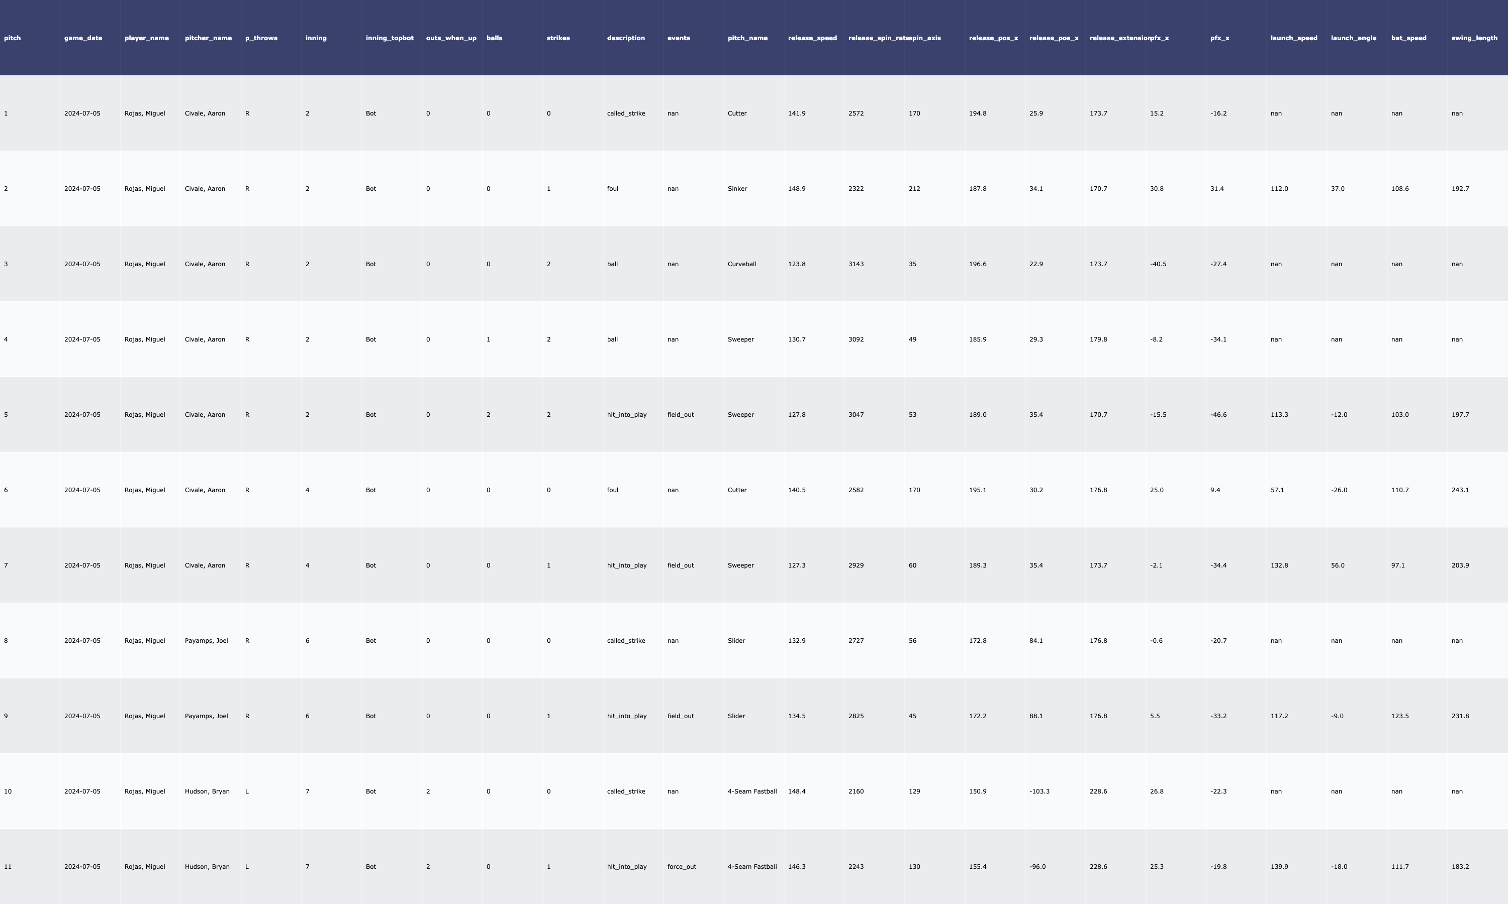The height and width of the screenshot is (904, 1508).
Task: Click the swing_length column header
Action: [x=1474, y=38]
